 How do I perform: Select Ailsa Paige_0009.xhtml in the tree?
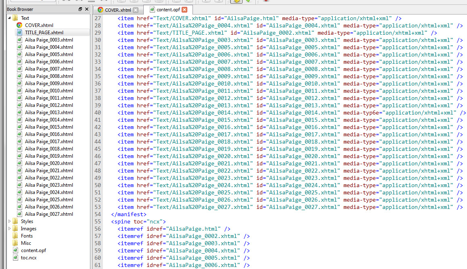click(x=49, y=83)
